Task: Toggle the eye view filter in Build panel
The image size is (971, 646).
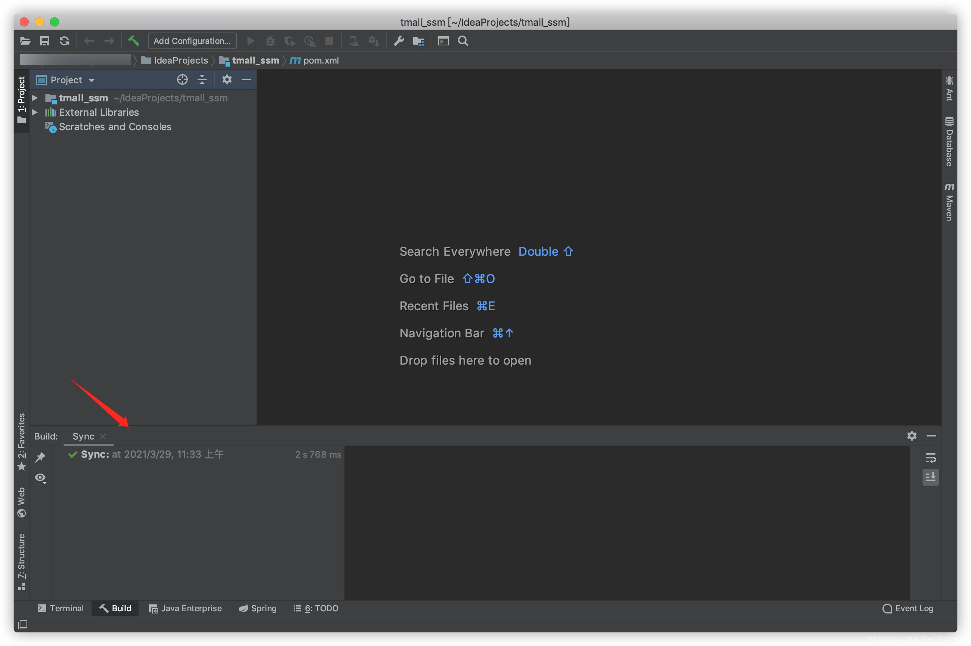Action: 40,478
